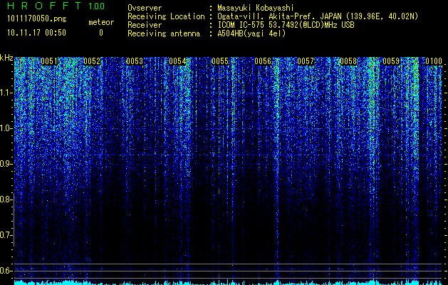Click the 0.8 frequency axis label
Screen dimensions: 448x285
coord(6,199)
